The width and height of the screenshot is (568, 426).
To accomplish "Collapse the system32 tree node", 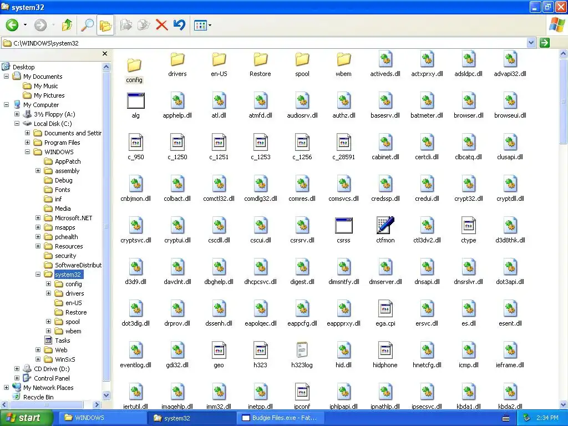I will (x=38, y=274).
